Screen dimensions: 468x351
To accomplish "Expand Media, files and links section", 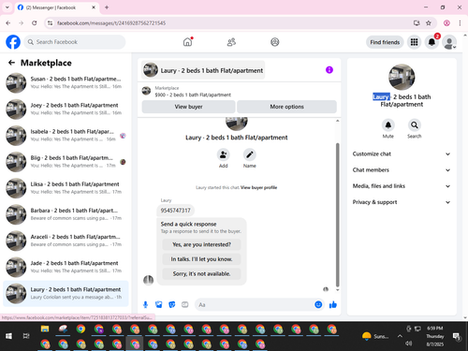I will pyautogui.click(x=402, y=186).
